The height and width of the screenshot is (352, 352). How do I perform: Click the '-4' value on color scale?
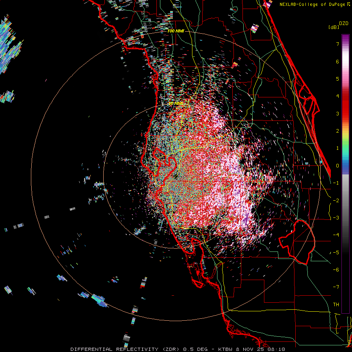pyautogui.click(x=336, y=235)
